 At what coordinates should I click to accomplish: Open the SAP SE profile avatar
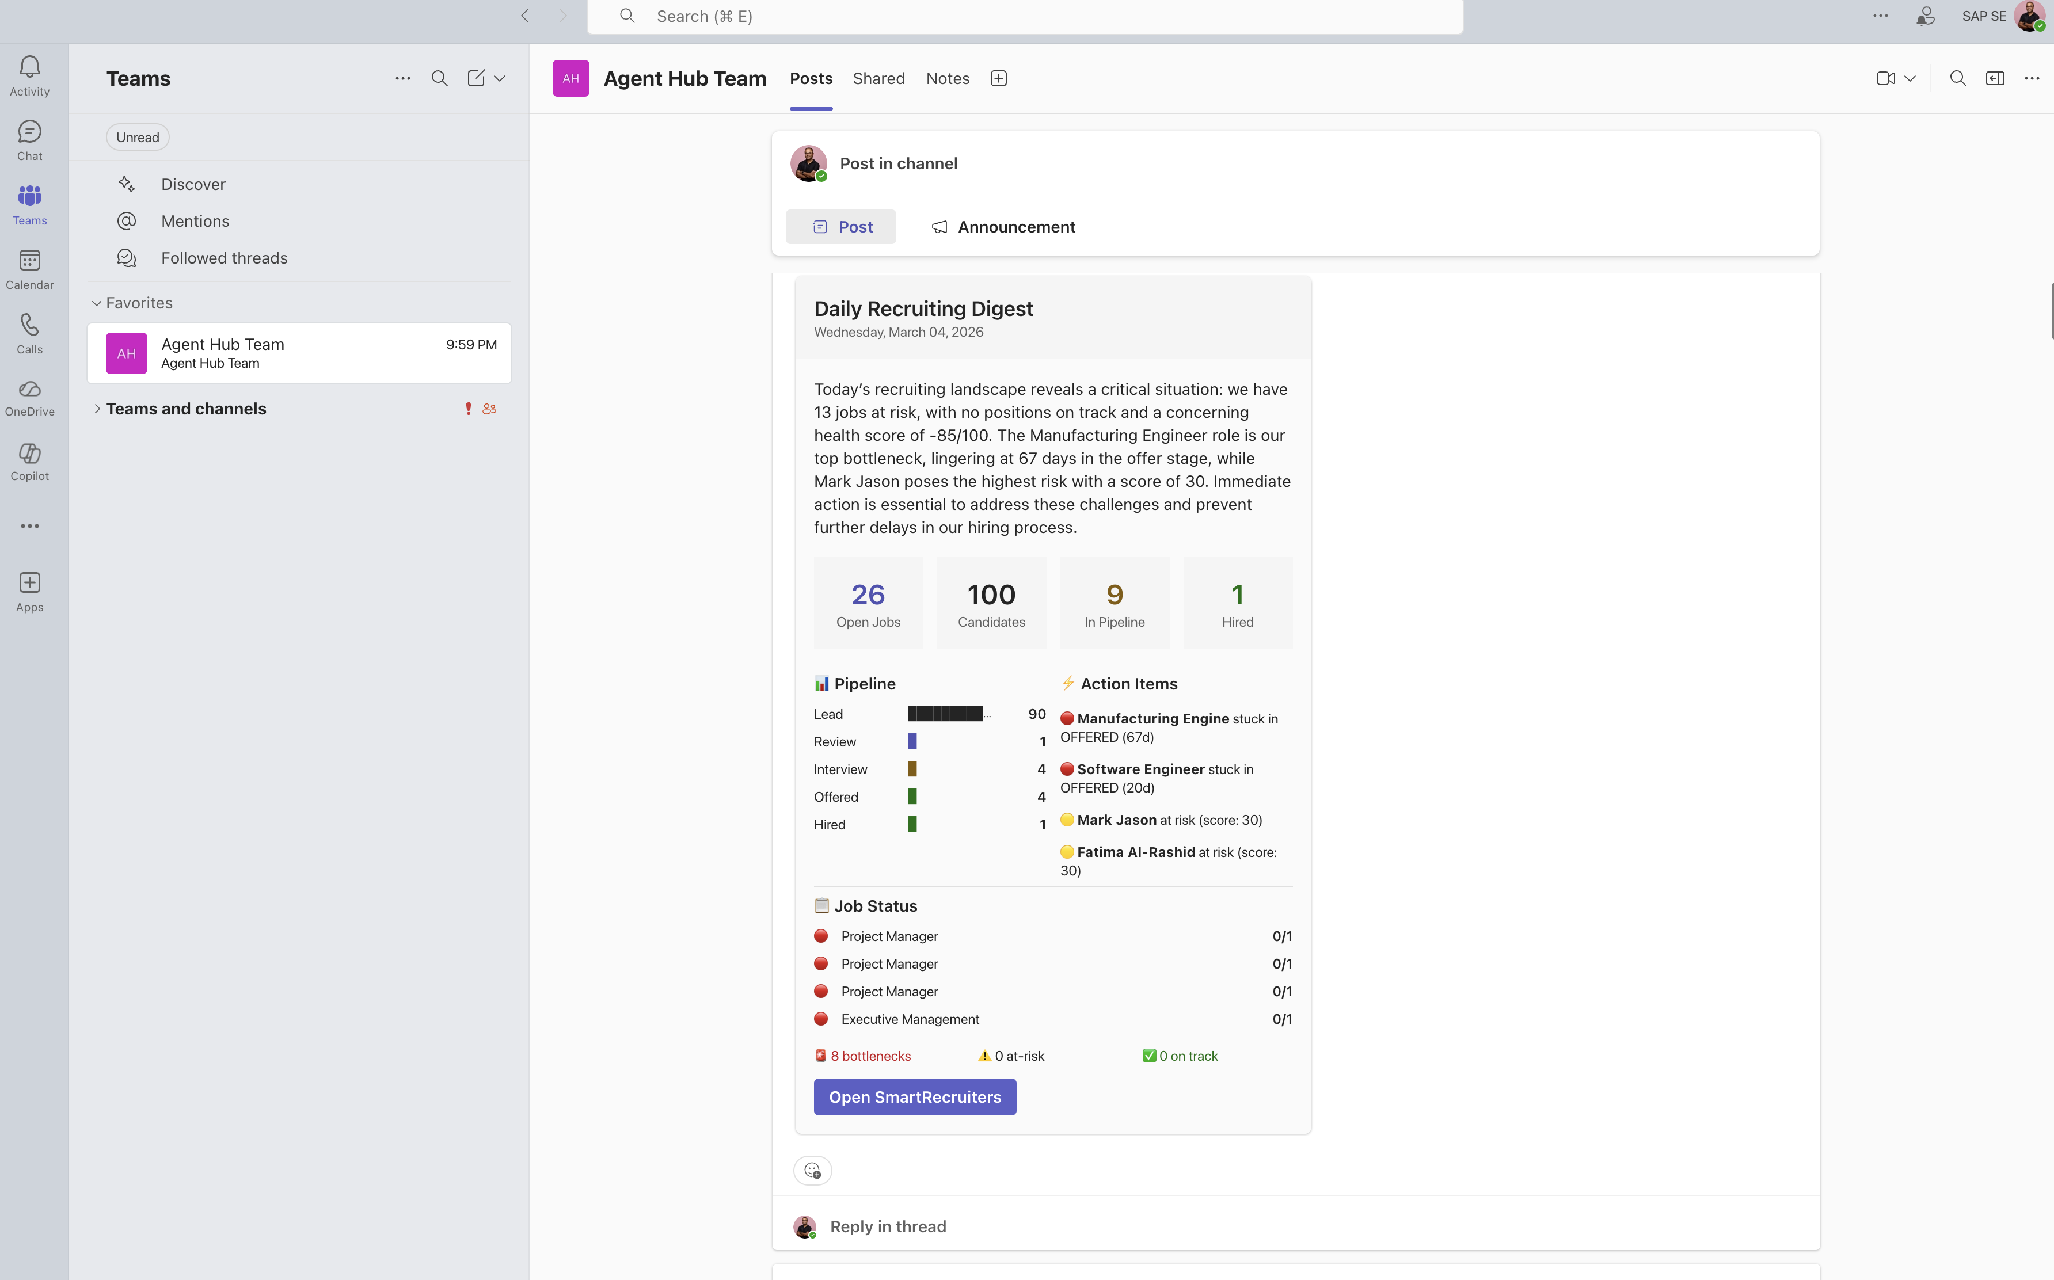2029,16
